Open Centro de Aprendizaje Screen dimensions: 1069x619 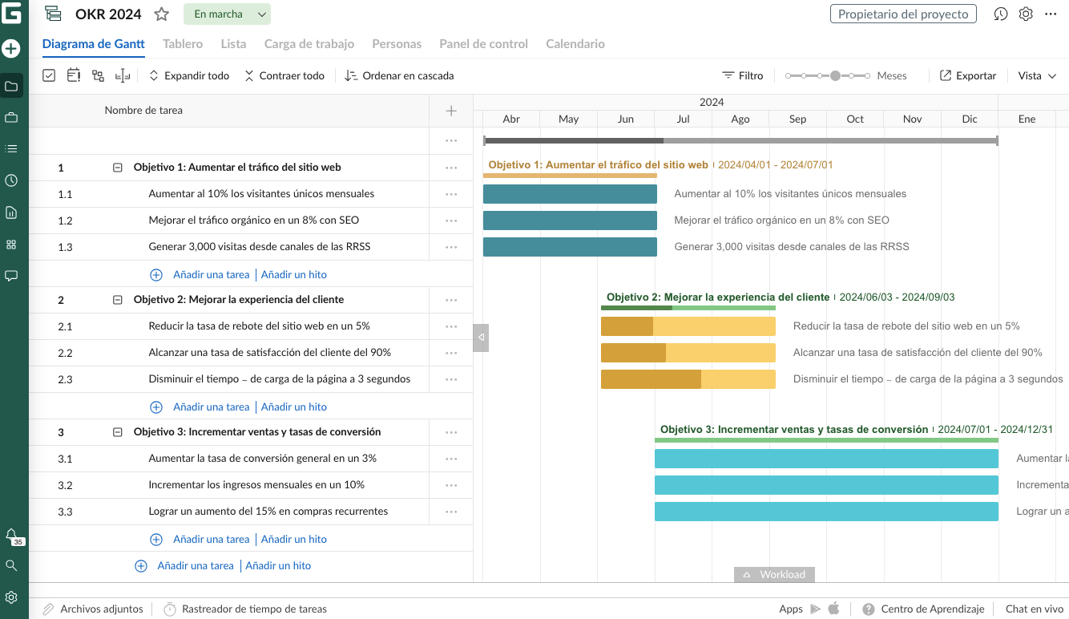tap(923, 609)
